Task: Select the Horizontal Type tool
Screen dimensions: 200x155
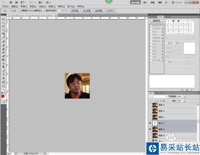Action: [4, 74]
